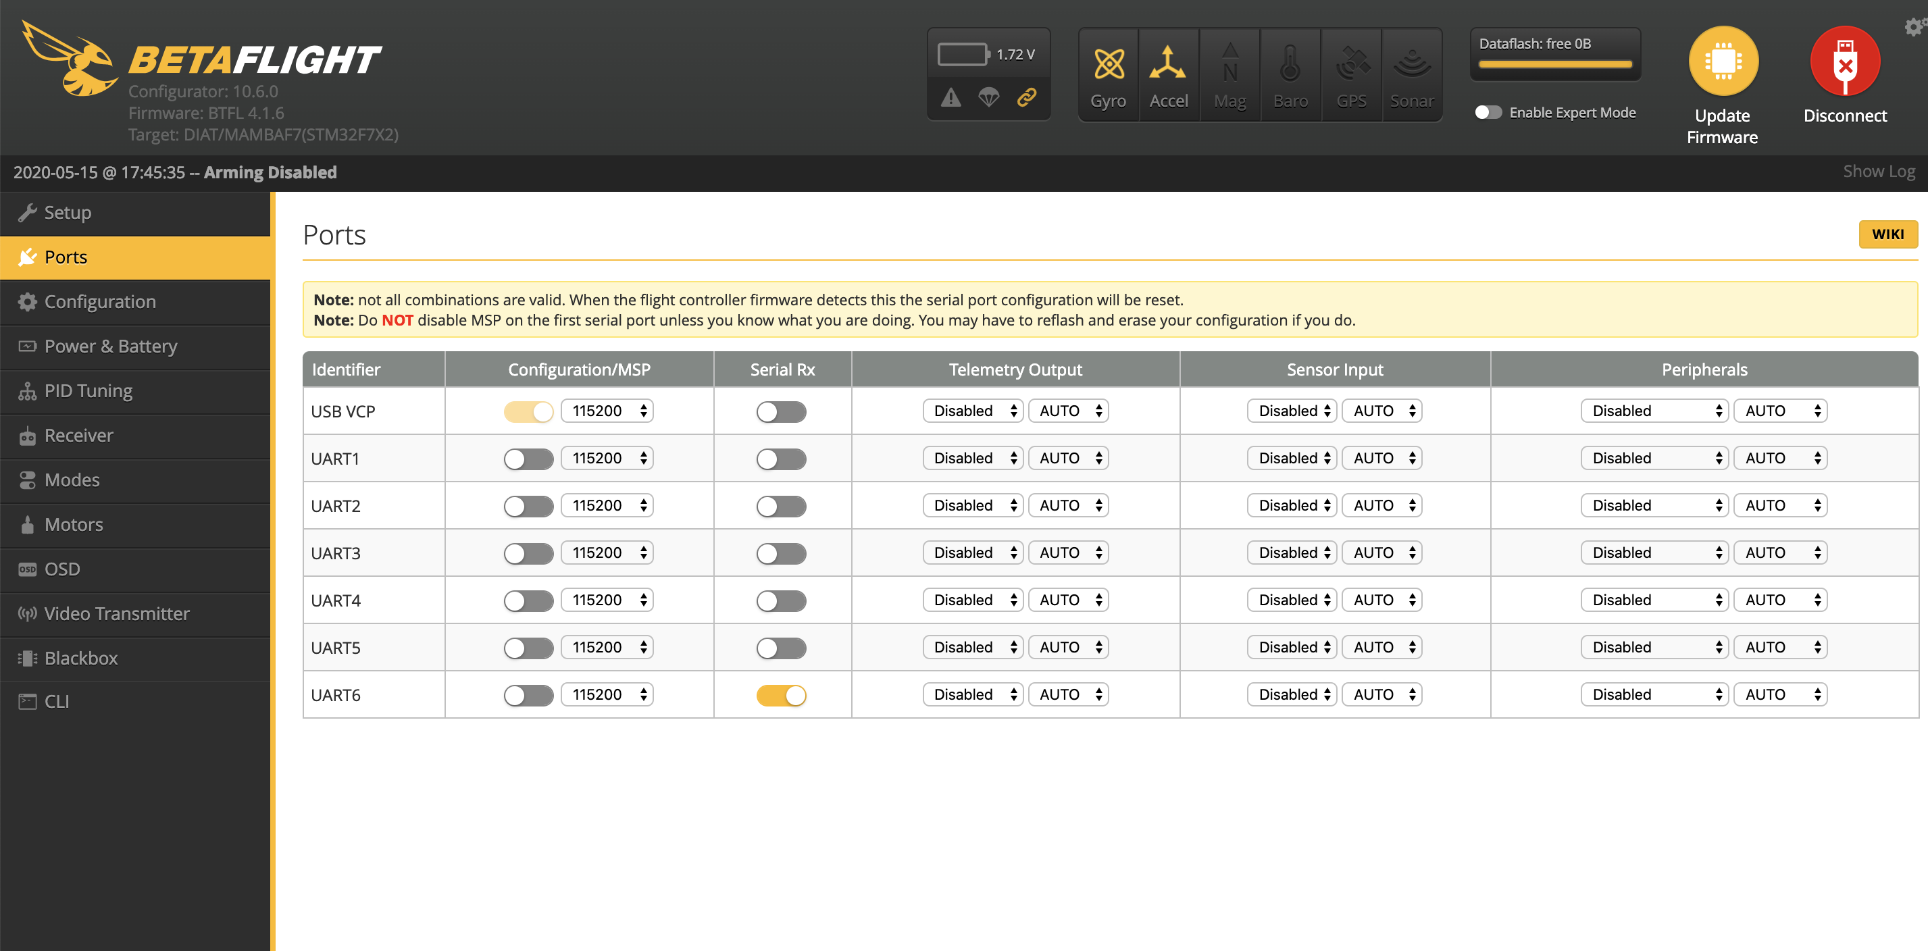Open the Setup tab
The image size is (1928, 951).
coord(134,213)
